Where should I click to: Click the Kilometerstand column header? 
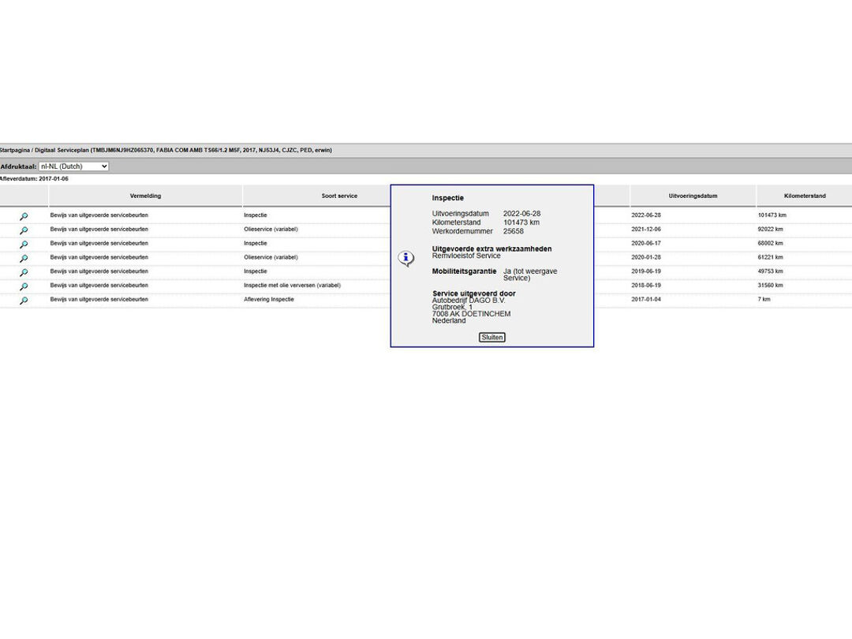804,196
